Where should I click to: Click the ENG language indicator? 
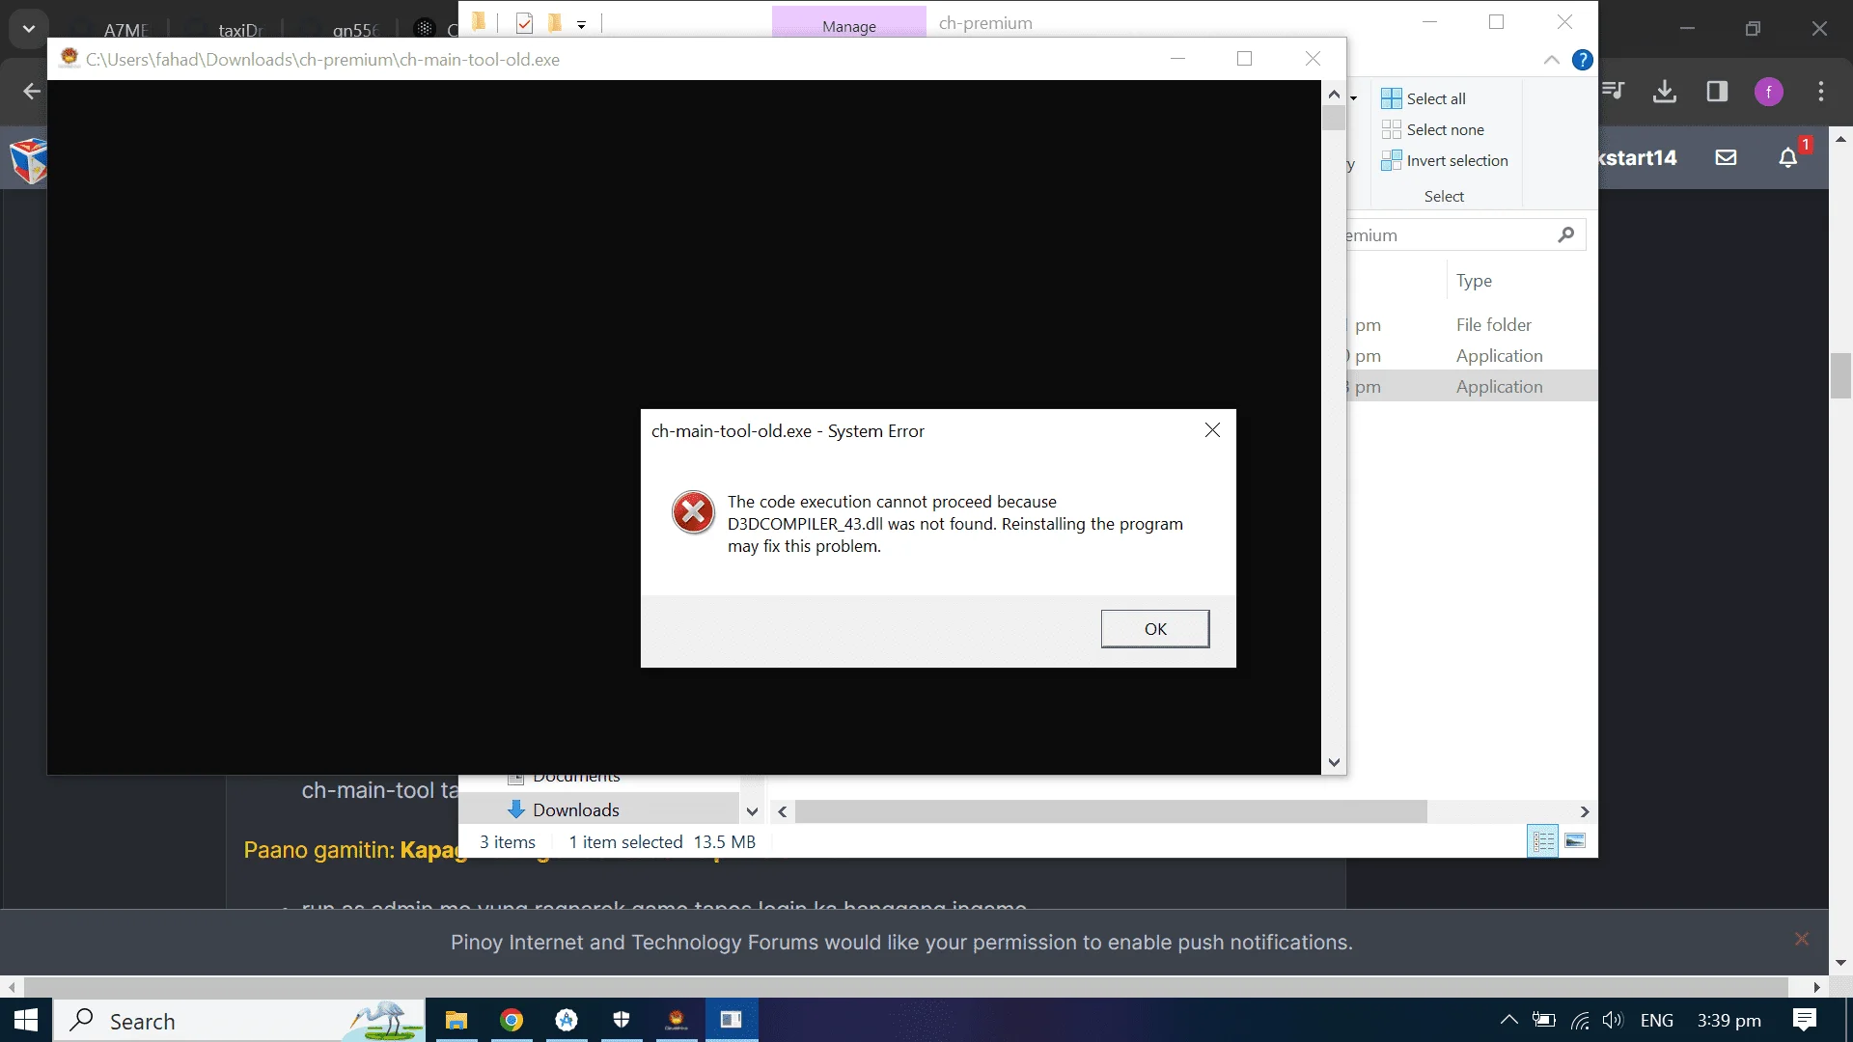(1656, 1020)
